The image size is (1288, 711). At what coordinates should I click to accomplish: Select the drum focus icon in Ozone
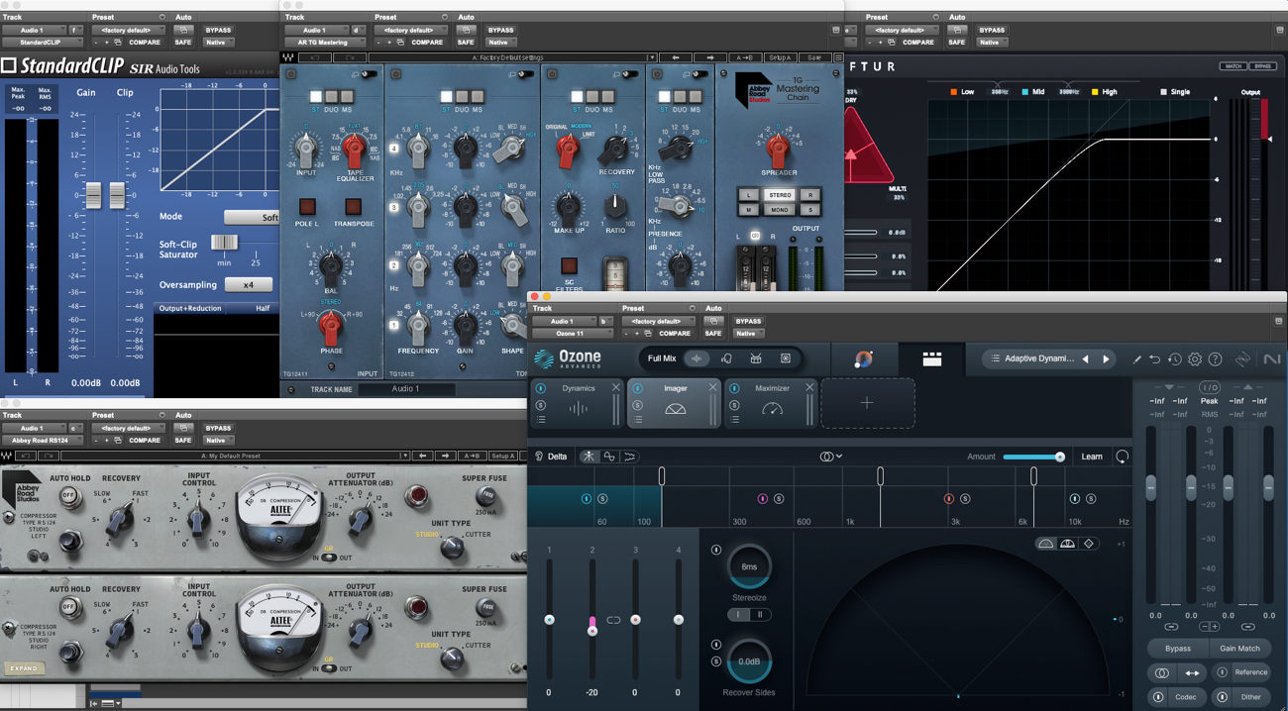click(756, 358)
